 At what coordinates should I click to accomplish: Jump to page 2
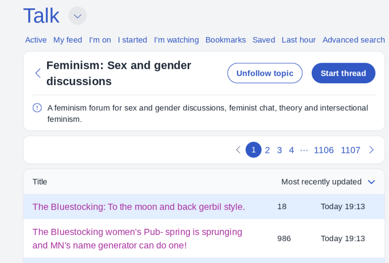(267, 150)
